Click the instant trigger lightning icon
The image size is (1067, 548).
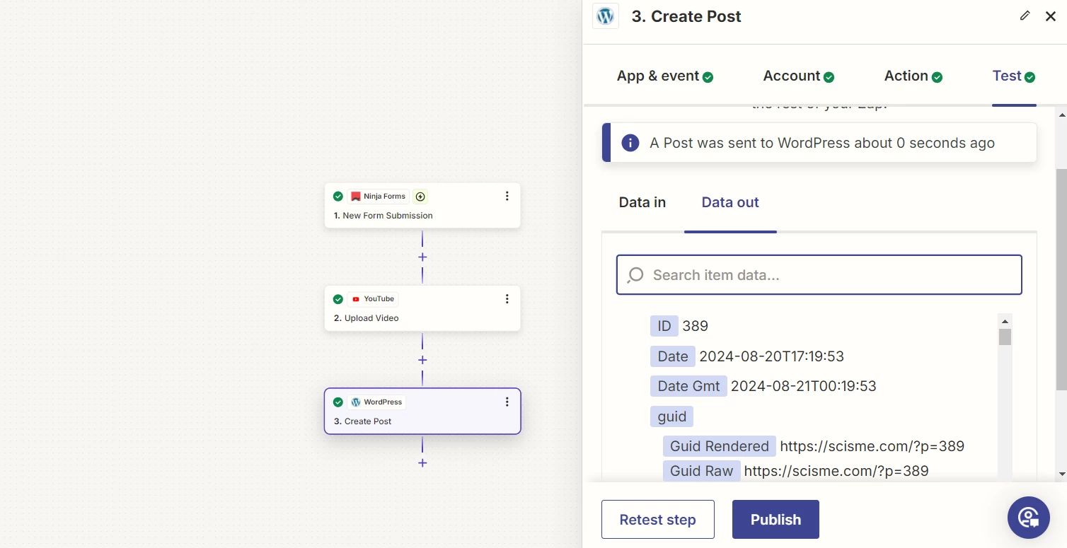click(420, 197)
